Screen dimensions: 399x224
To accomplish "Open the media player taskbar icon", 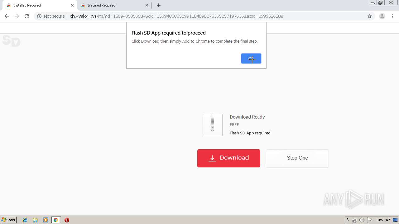I will [x=46, y=220].
